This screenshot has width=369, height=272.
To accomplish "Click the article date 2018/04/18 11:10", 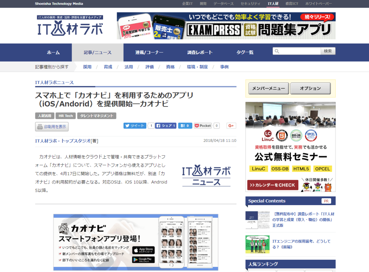I will pyautogui.click(x=220, y=140).
